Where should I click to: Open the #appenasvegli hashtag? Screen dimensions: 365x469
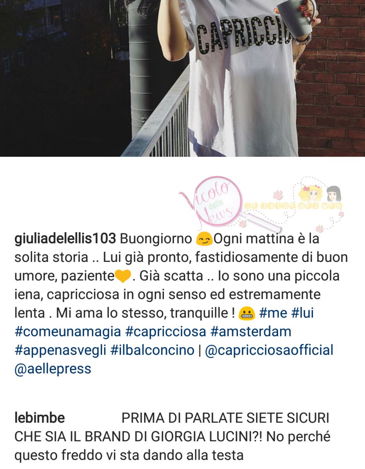point(60,350)
